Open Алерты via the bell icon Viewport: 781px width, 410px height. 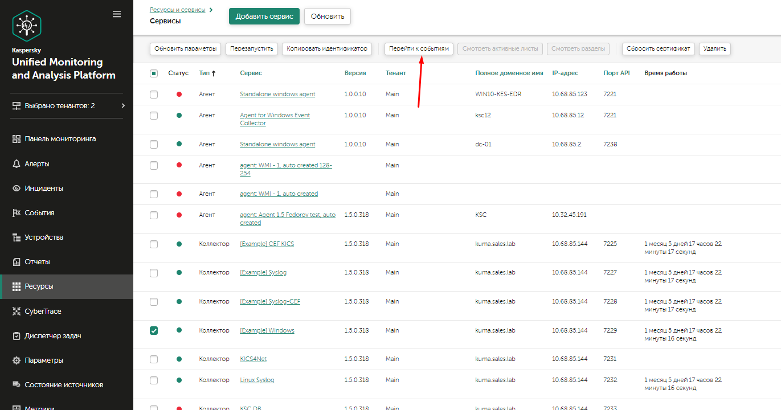pos(17,164)
